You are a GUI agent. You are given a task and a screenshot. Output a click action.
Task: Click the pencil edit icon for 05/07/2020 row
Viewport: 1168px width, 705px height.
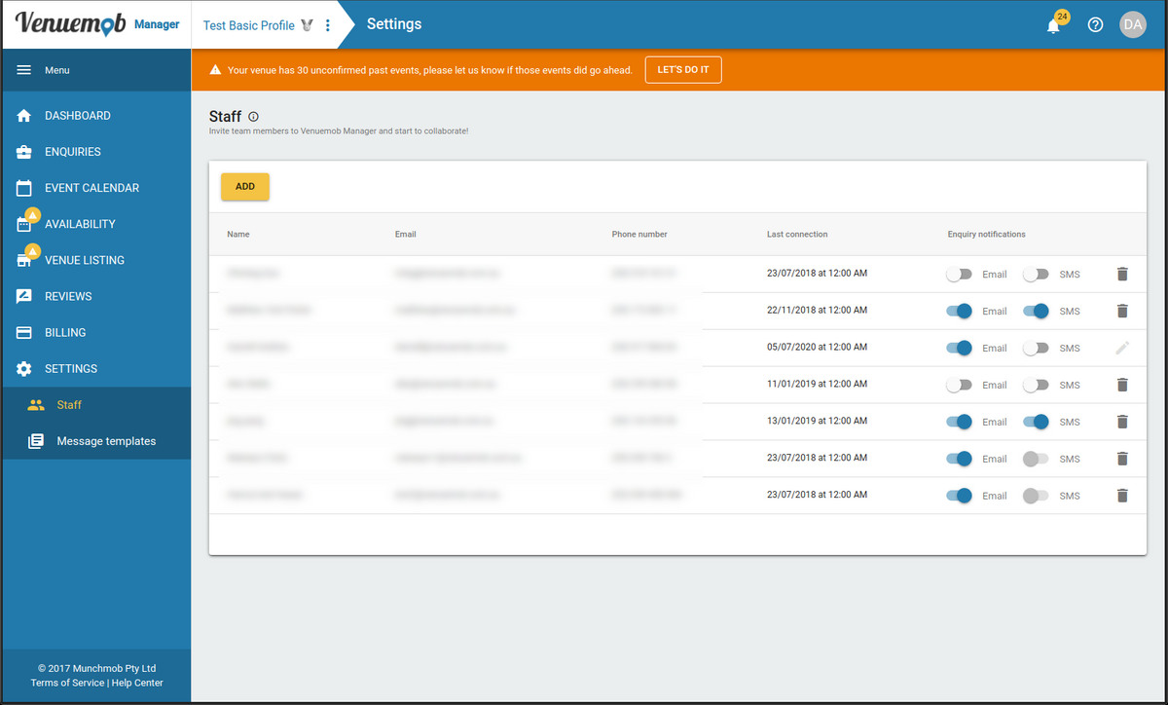(x=1121, y=348)
